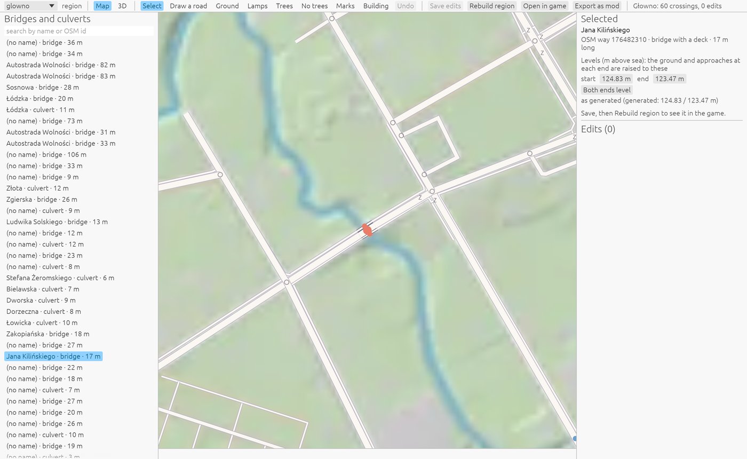Click Export as mod
The height and width of the screenshot is (459, 747).
(597, 6)
